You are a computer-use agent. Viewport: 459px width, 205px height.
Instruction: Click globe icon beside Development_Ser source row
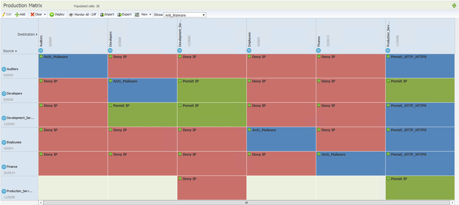[x=4, y=118]
